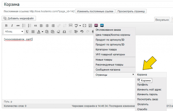The width and height of the screenshot is (173, 111).
Task: Insert the More tag
Action: (71, 26)
